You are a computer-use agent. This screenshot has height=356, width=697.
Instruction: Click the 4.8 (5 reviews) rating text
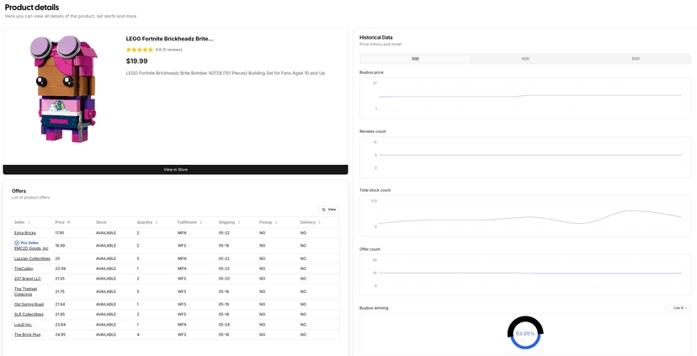(x=168, y=50)
